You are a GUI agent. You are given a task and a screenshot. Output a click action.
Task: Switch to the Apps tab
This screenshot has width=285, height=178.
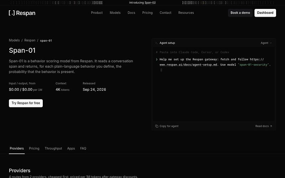point(71,148)
